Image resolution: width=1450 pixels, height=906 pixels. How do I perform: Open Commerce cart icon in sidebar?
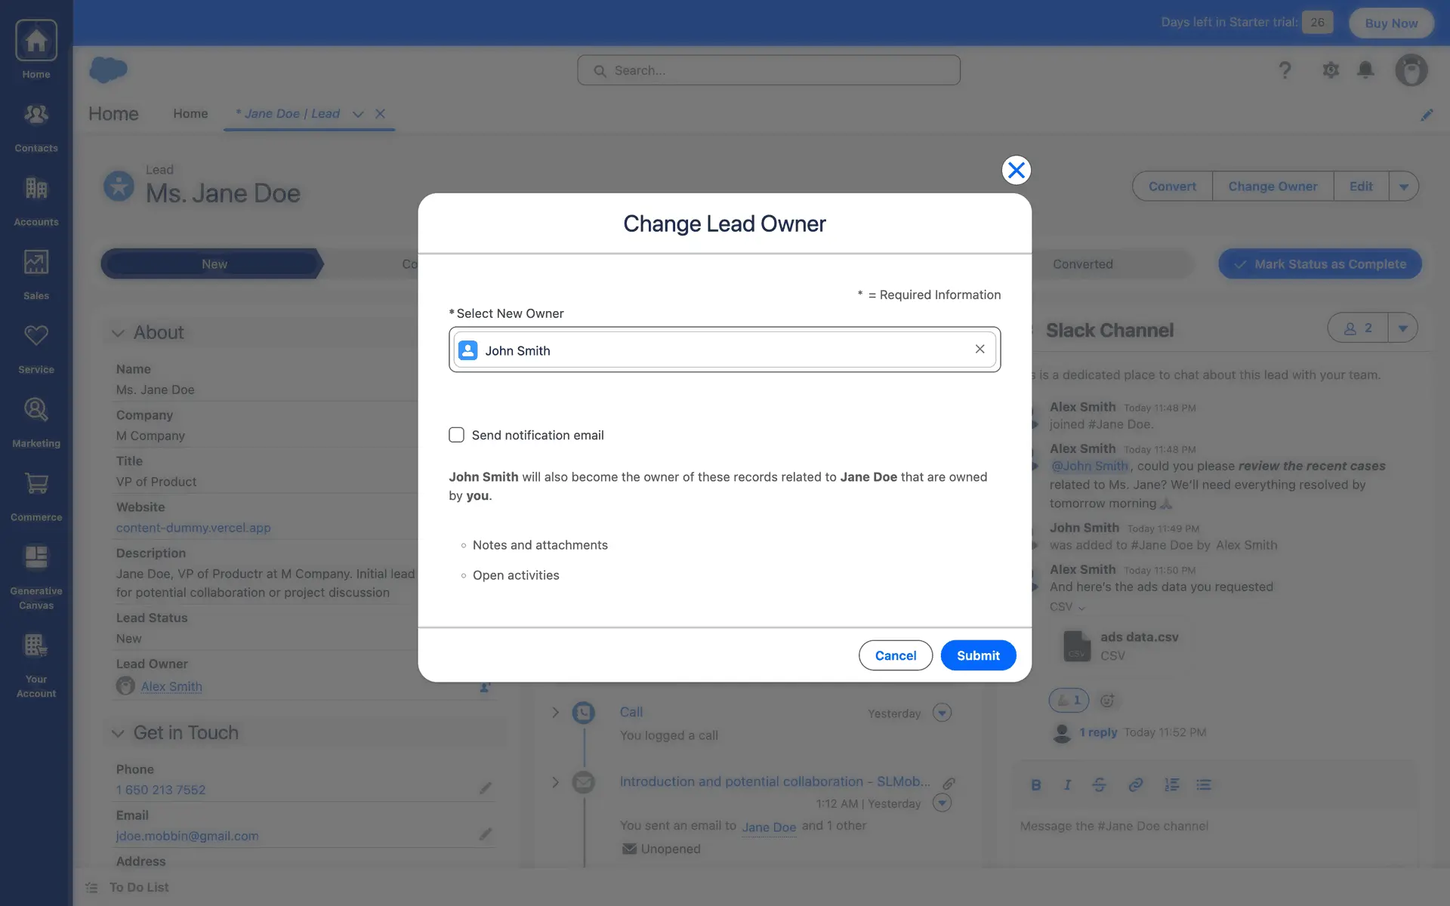coord(35,484)
